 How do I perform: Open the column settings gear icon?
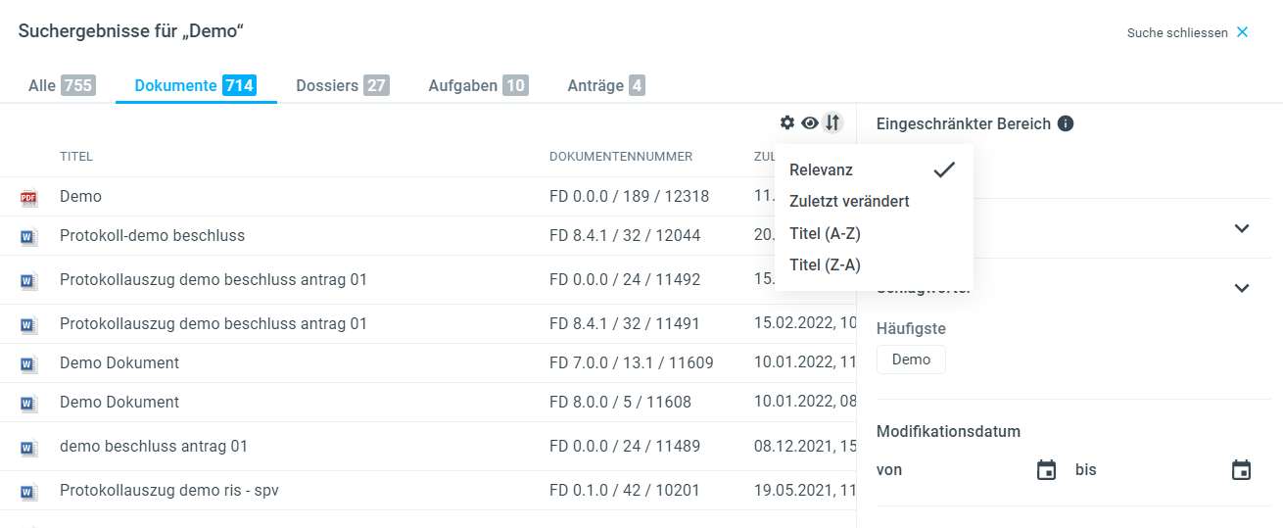click(786, 122)
